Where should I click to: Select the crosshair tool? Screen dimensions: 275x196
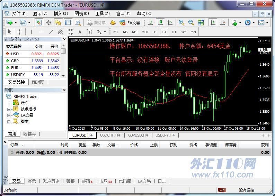(19, 32)
